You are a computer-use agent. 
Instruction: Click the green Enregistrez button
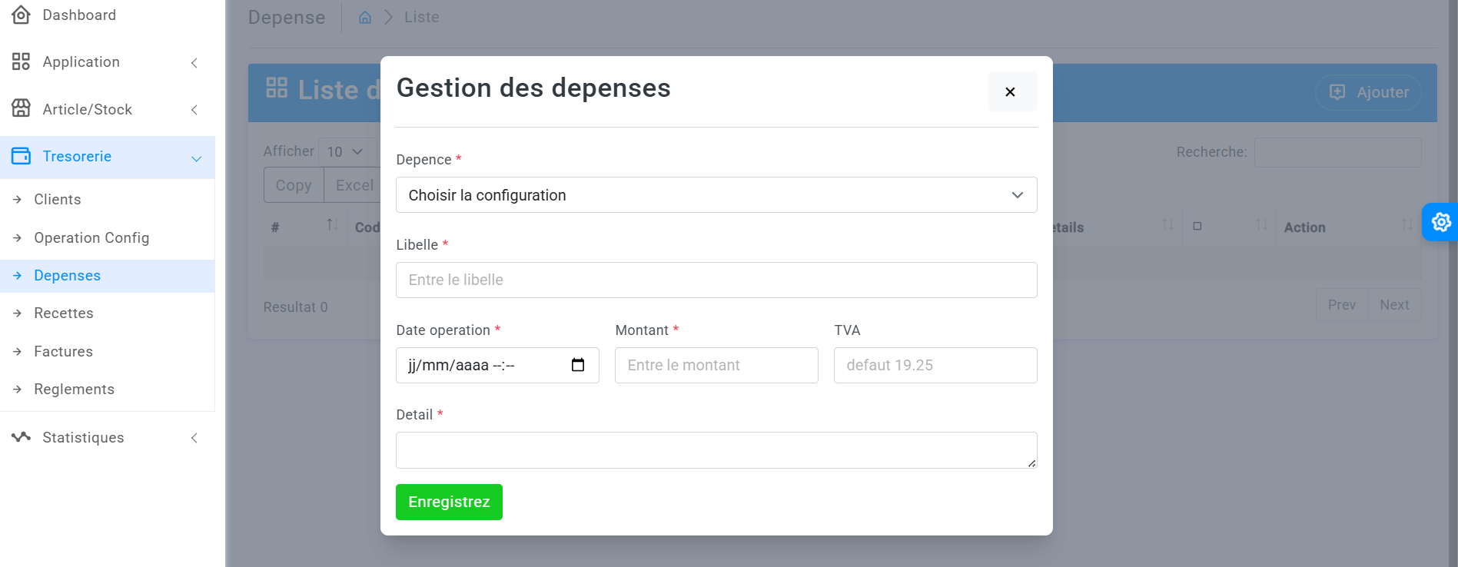click(x=449, y=502)
